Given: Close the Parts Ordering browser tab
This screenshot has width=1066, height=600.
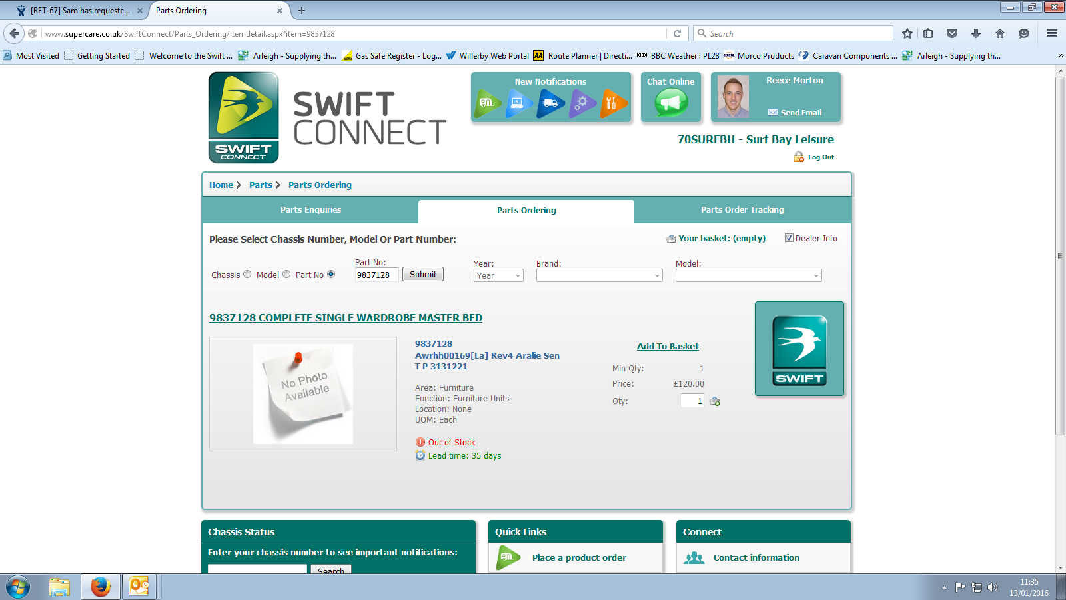Looking at the screenshot, I should point(280,11).
